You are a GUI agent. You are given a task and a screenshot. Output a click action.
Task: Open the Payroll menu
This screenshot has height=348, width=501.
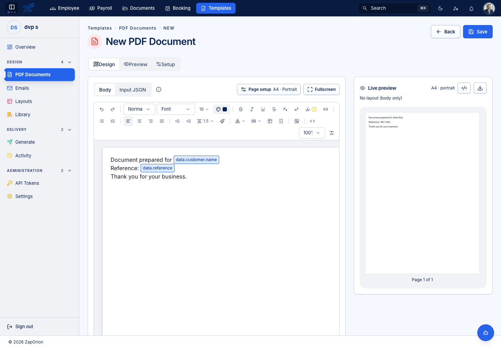tap(101, 8)
